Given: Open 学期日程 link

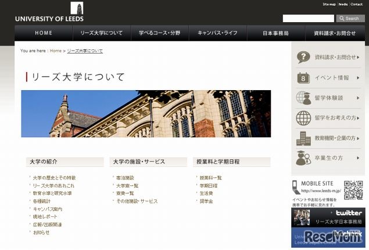Looking at the screenshot, I should [209, 185].
